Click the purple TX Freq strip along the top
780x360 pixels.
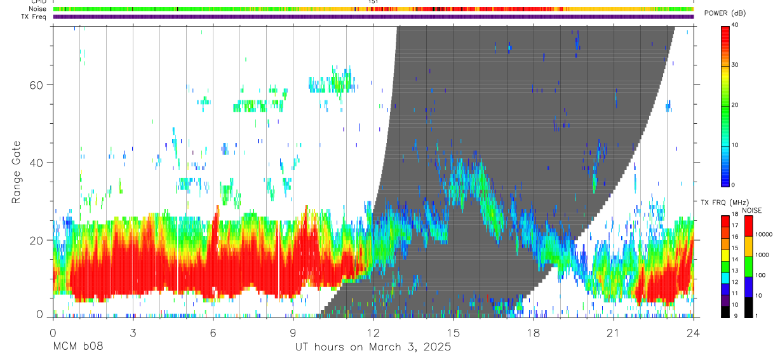tap(373, 17)
